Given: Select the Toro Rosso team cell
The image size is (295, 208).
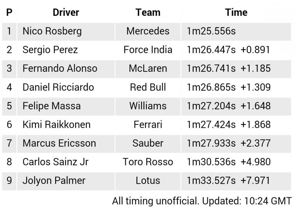Looking at the screenshot, I should click(x=148, y=162).
